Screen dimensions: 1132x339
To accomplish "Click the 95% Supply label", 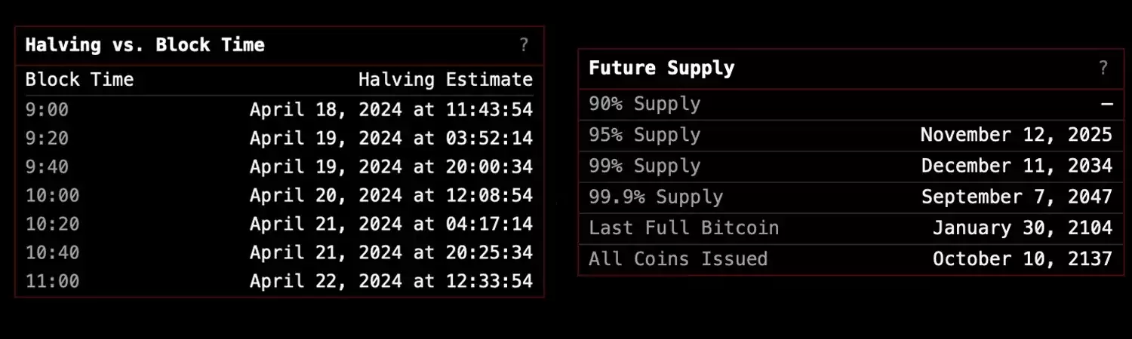I will 644,136.
